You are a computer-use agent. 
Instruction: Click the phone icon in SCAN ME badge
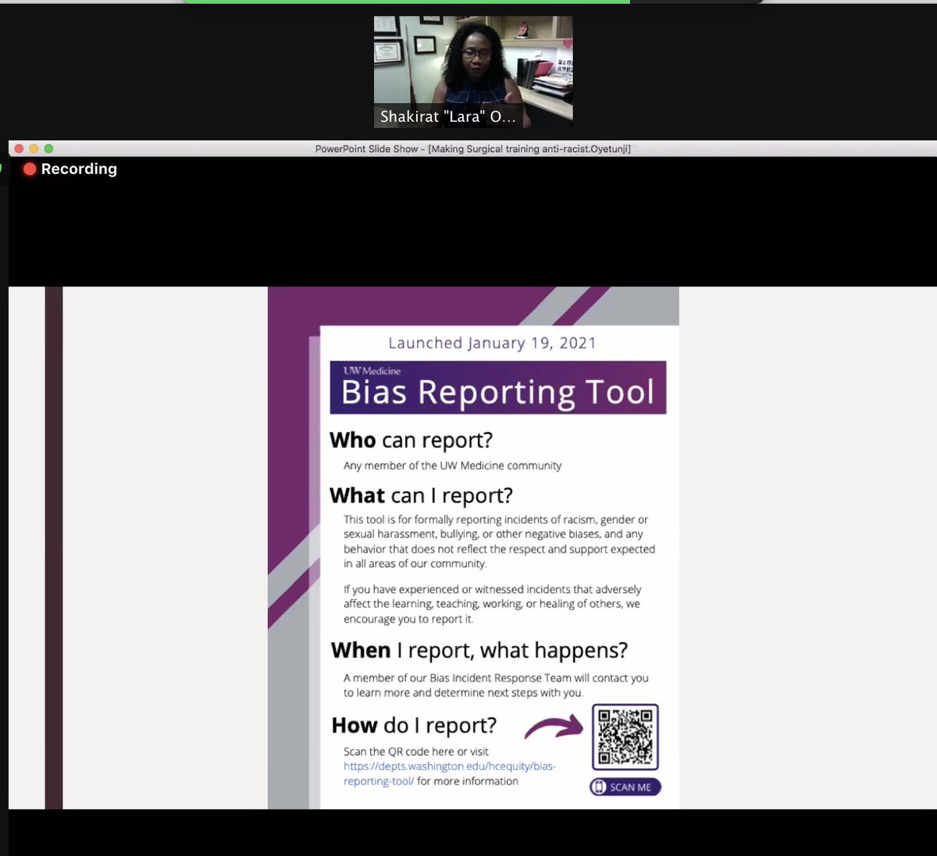coord(600,787)
